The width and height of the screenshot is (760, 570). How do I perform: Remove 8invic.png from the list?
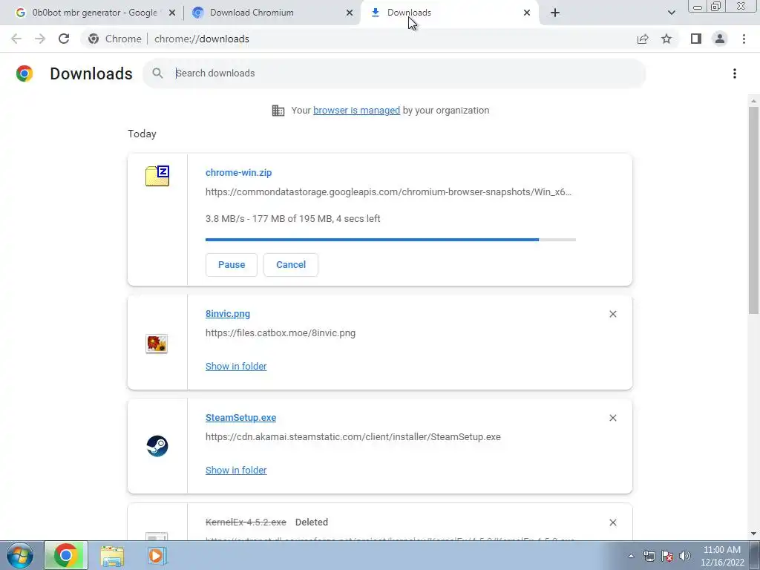(612, 314)
